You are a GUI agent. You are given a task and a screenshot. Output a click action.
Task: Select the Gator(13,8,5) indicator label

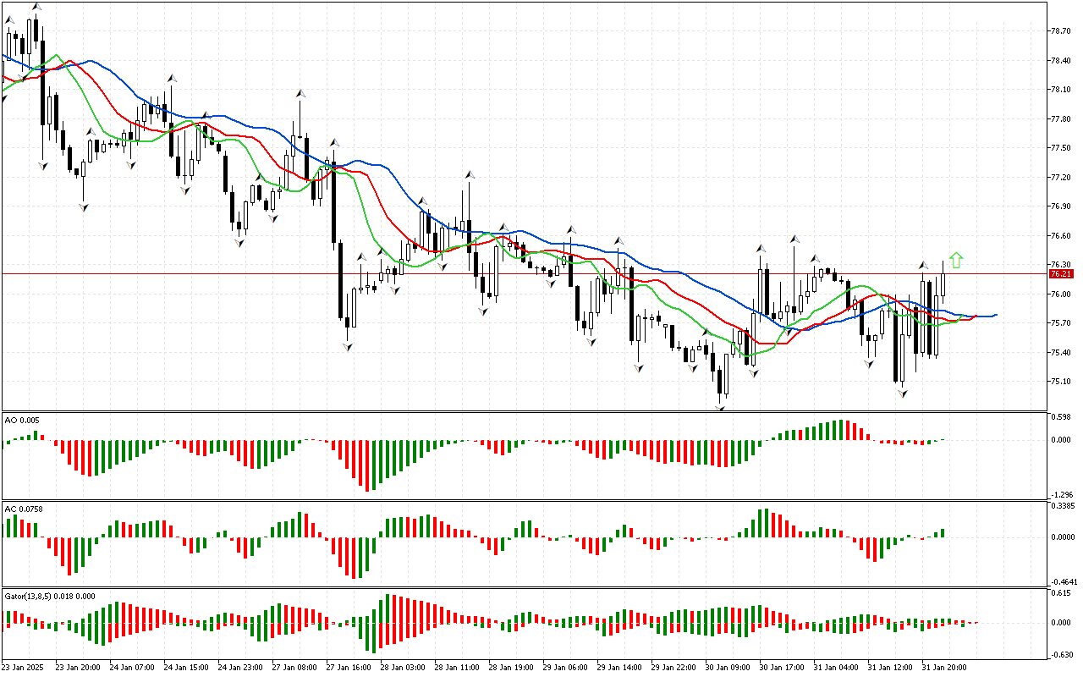49,596
